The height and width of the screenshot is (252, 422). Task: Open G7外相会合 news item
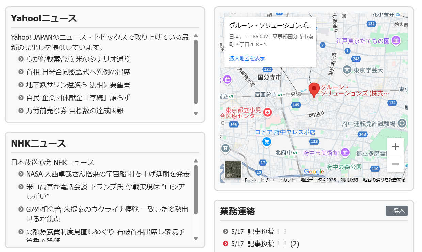[x=107, y=214]
